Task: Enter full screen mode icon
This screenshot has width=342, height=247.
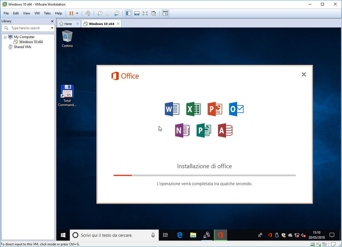Action: click(145, 13)
